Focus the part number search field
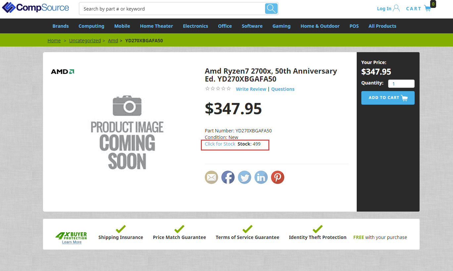 pos(172,9)
